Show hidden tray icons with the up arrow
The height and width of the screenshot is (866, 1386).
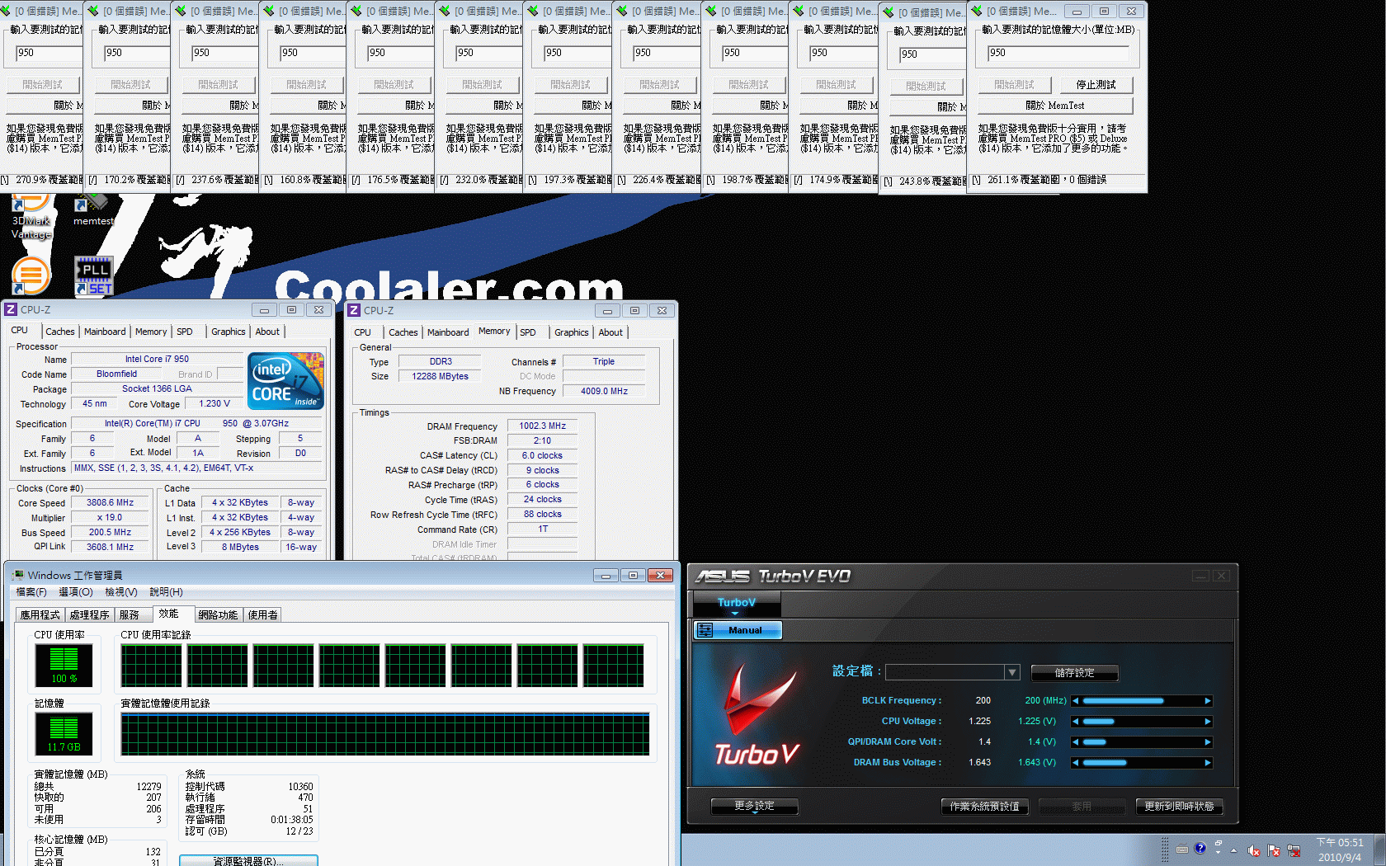1234,850
